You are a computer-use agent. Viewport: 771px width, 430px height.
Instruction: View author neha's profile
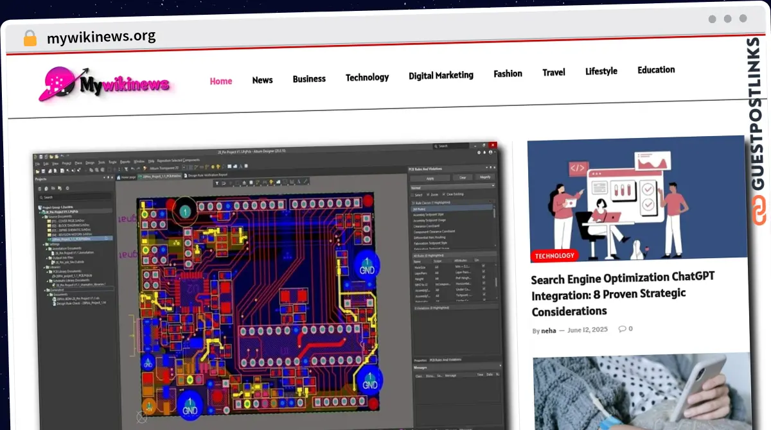tap(548, 331)
